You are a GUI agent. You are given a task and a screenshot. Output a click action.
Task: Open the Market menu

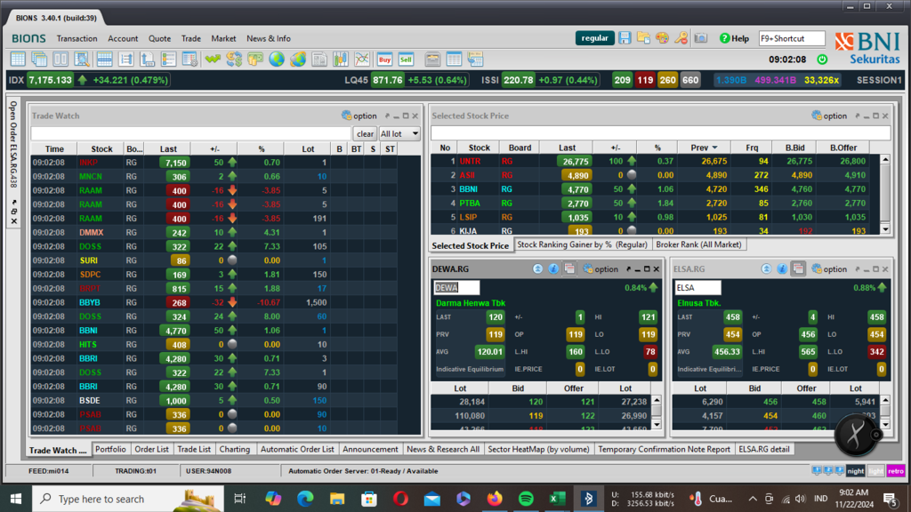click(223, 38)
